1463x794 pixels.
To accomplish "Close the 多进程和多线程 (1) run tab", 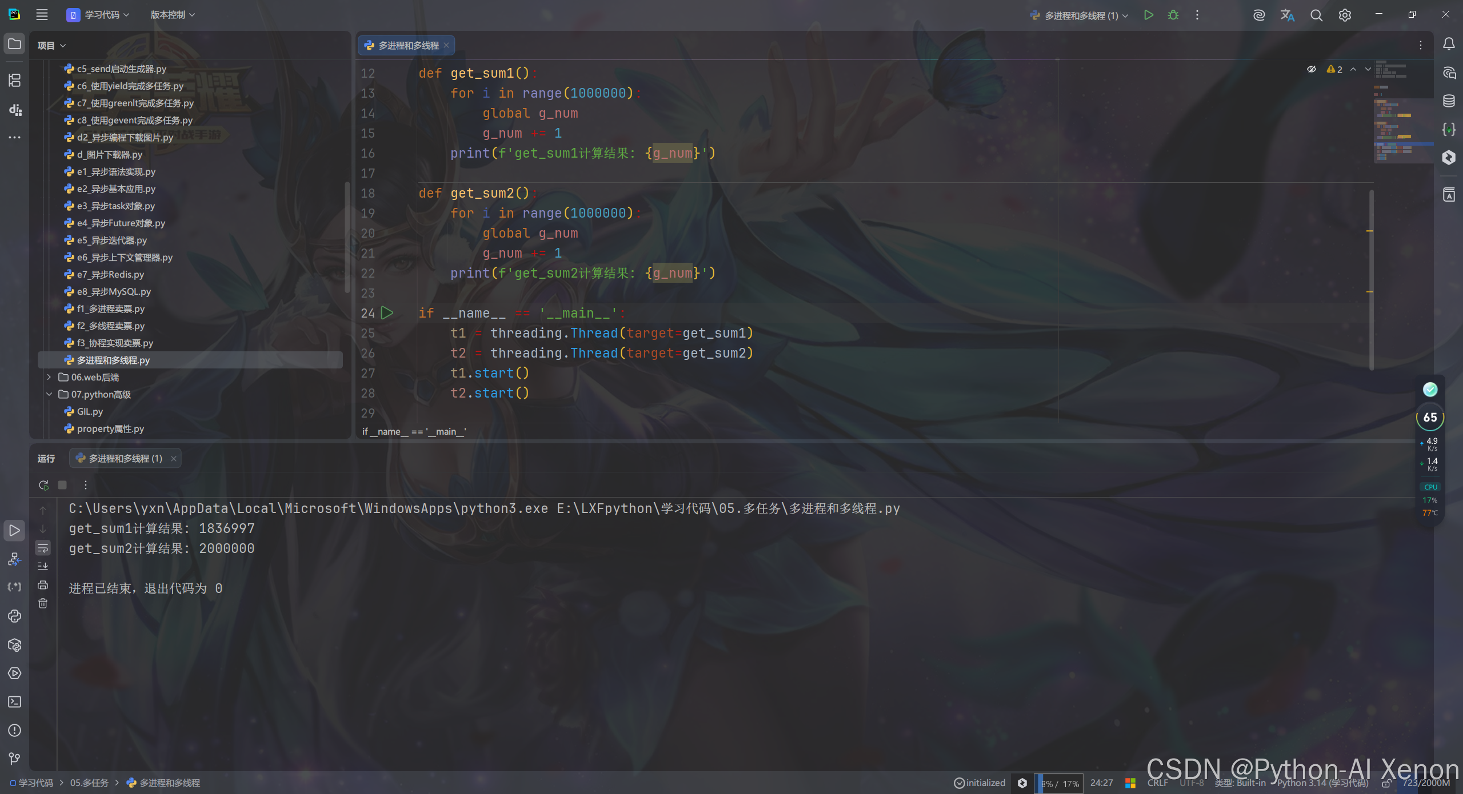I will [x=174, y=459].
